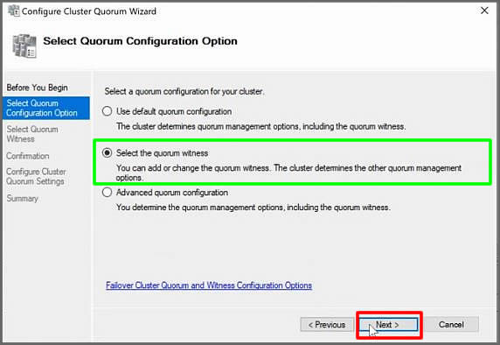
Task: Open 'Failover Cluster Quorum and Witness Configuration Options' link
Action: click(209, 285)
